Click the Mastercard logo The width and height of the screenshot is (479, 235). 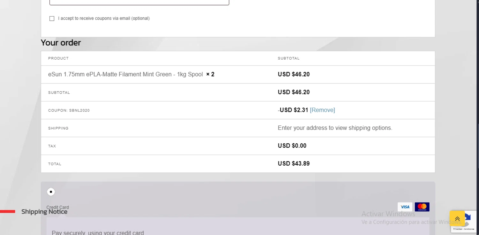(x=422, y=207)
